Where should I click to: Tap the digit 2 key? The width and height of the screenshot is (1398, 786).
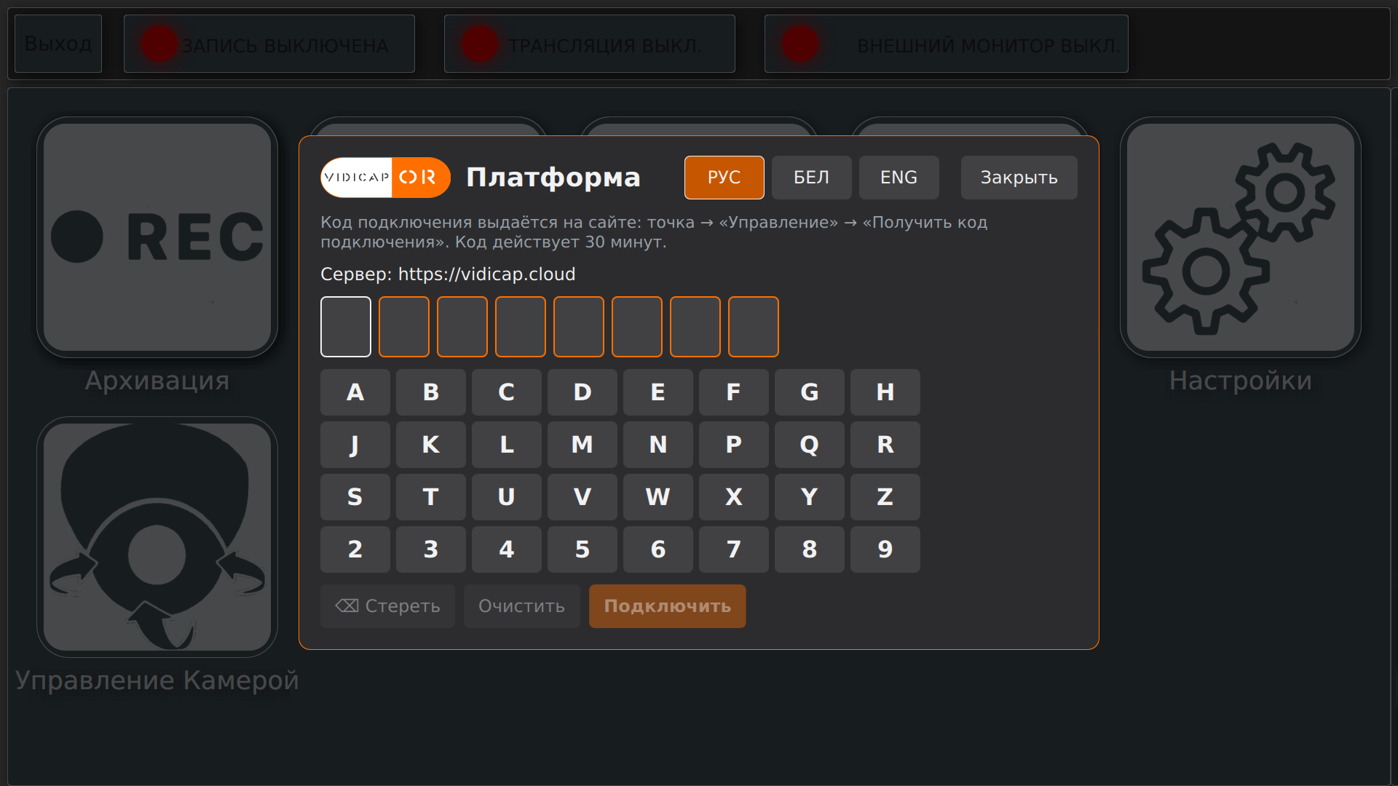tap(355, 549)
